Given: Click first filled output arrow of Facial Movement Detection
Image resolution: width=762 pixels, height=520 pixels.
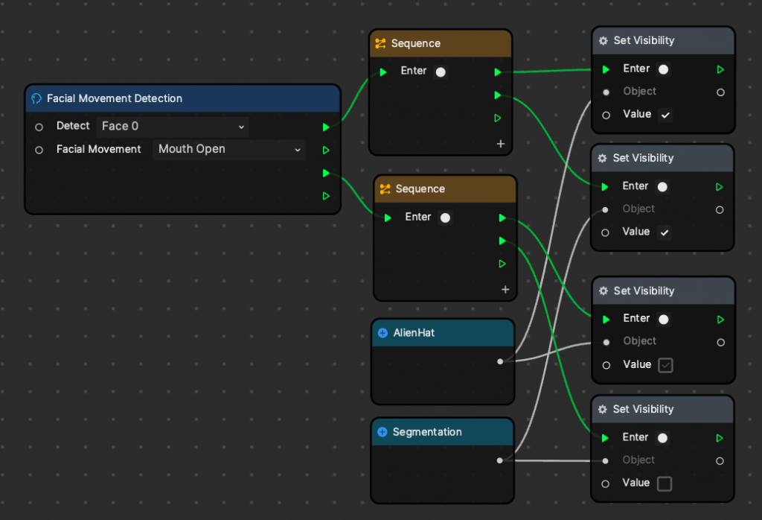Looking at the screenshot, I should click(x=326, y=127).
